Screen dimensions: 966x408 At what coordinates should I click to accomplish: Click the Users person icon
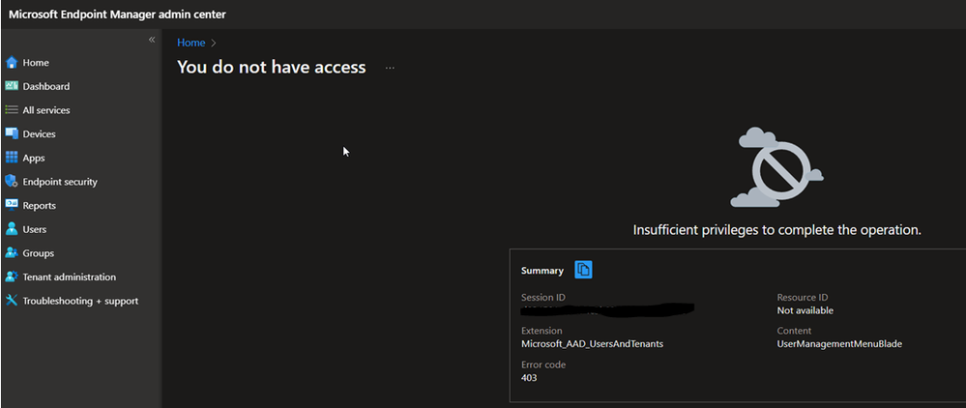click(x=11, y=228)
